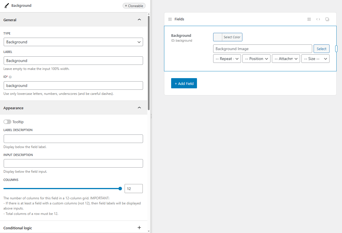342x233 pixels.
Task: Click the grid icon next to the Fields heading
Action: pos(170,19)
